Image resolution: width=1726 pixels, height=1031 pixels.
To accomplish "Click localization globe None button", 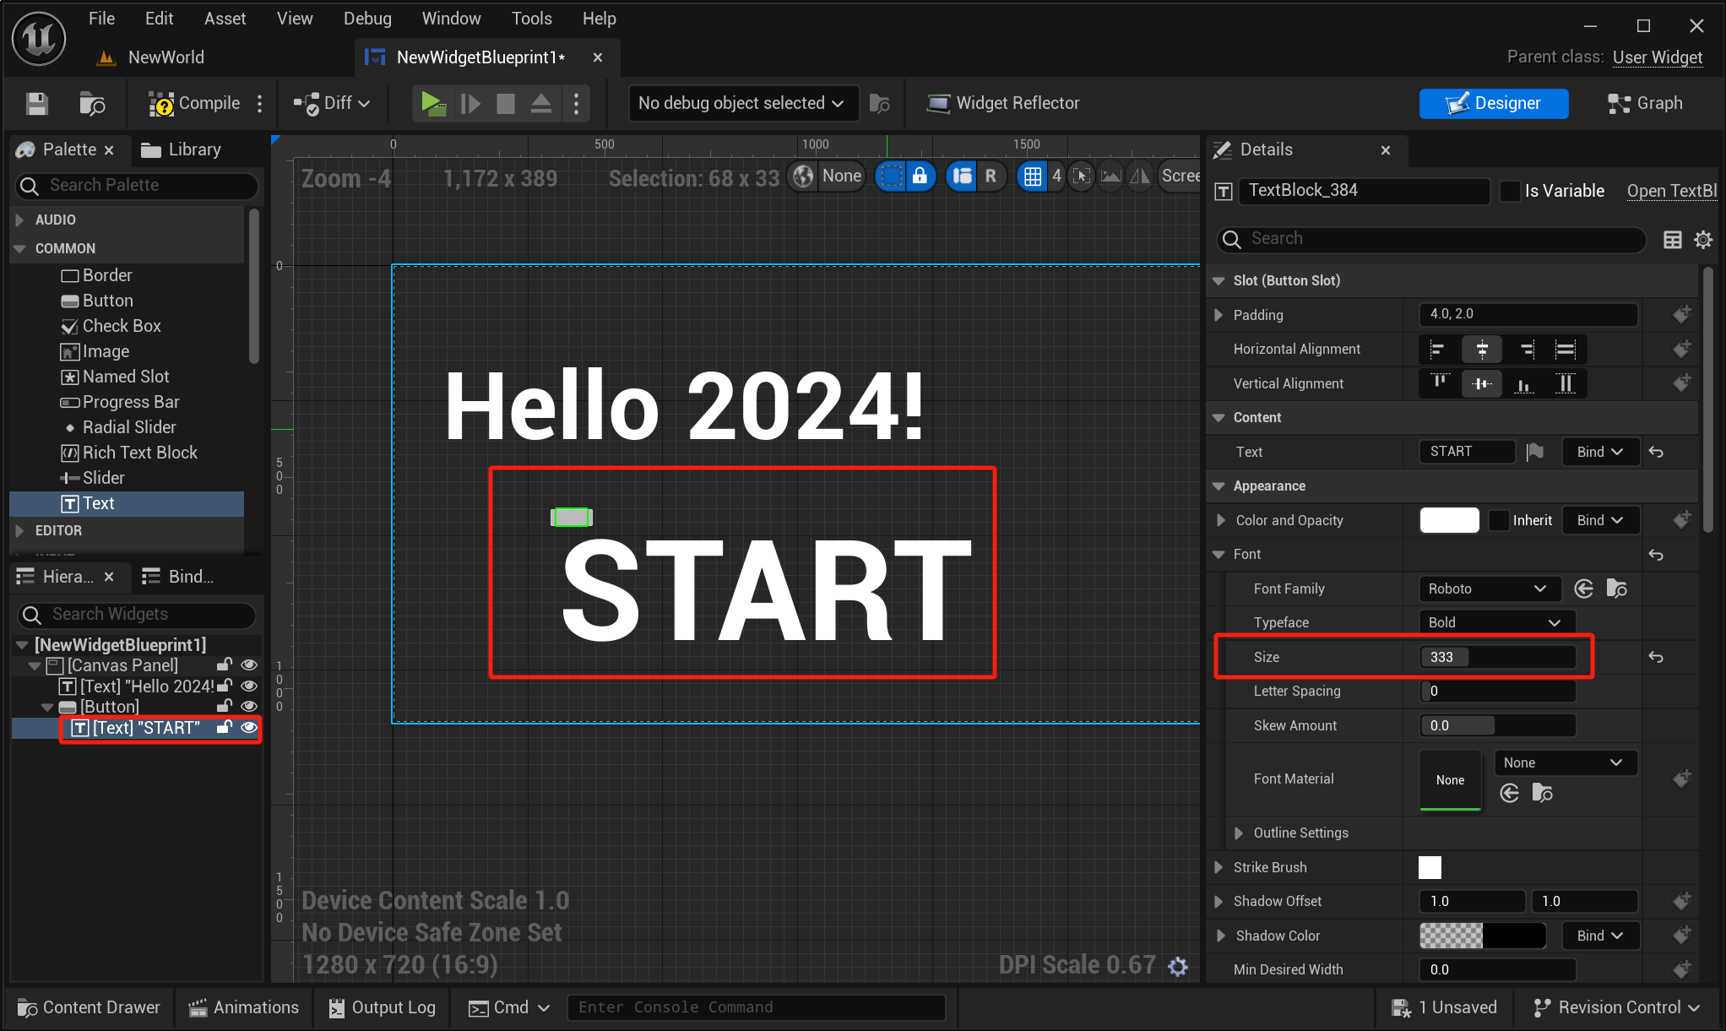I will (828, 176).
